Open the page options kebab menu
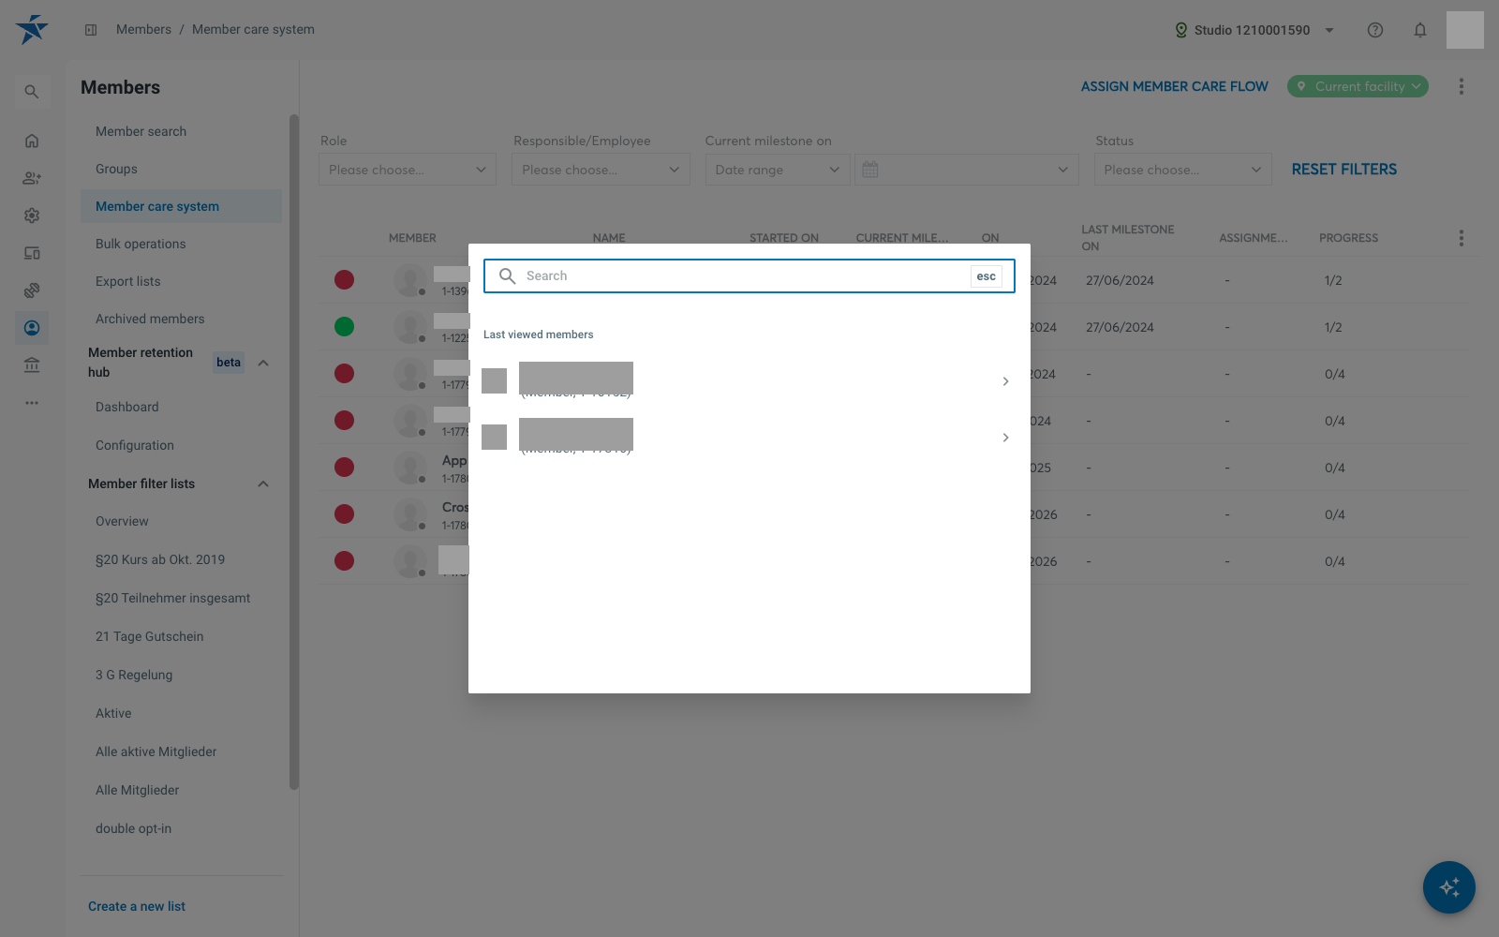1499x937 pixels. (1461, 86)
